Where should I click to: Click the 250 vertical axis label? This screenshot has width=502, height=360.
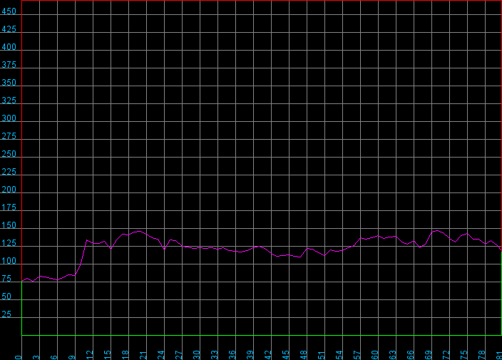tap(9, 154)
